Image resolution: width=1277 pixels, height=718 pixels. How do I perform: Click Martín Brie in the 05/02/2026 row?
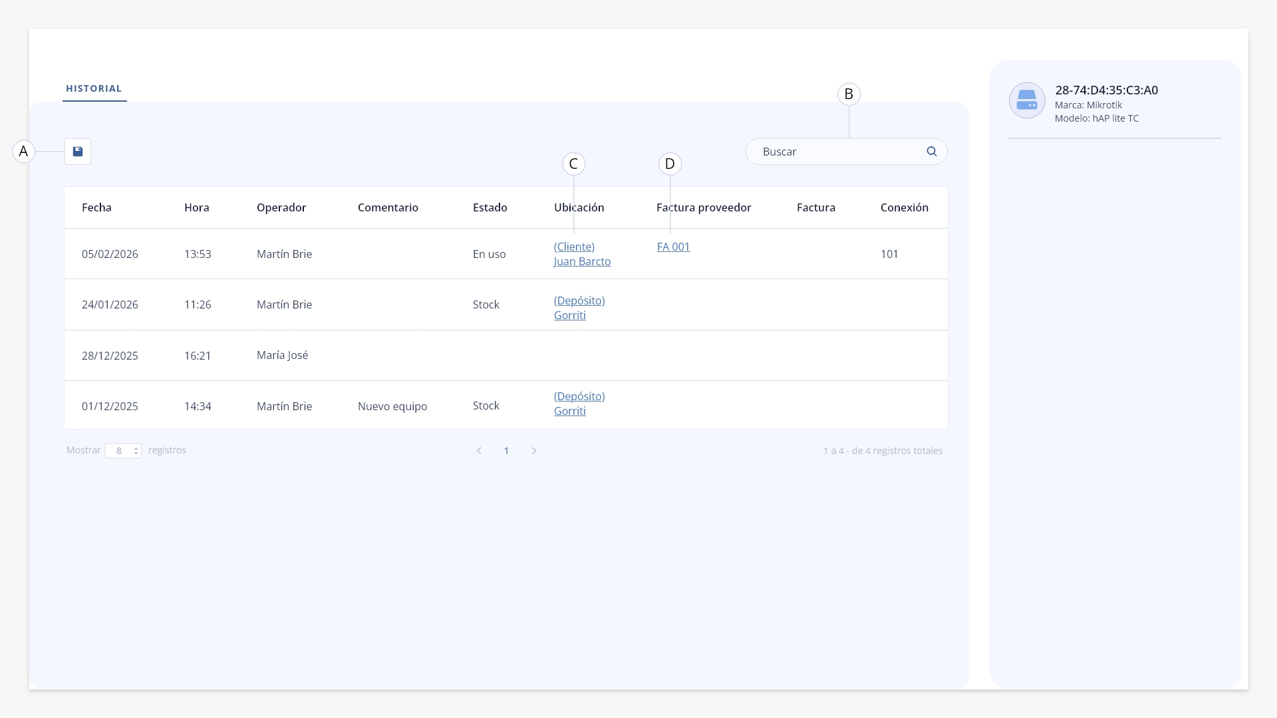pos(284,254)
